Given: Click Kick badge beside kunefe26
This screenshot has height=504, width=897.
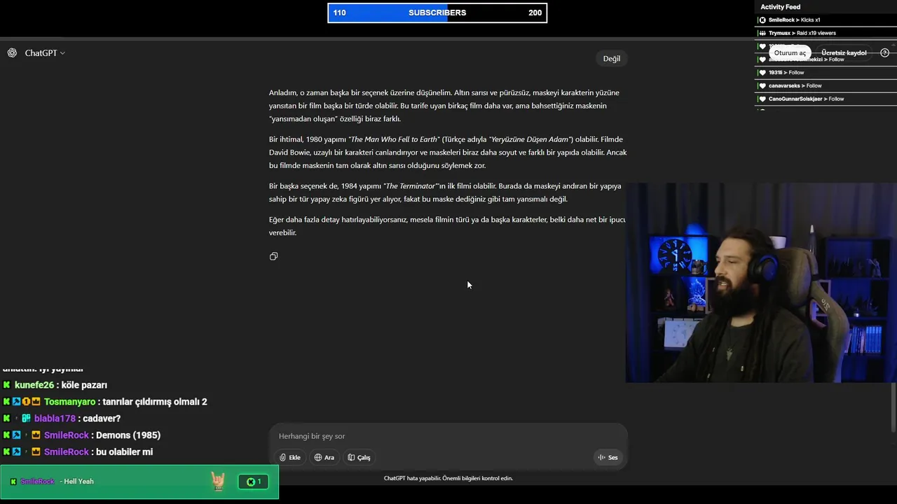Looking at the screenshot, I should pos(7,385).
